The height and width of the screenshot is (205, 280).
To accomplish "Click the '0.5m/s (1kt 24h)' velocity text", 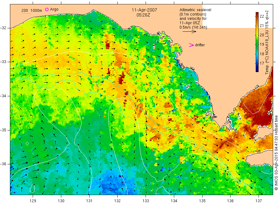I will [x=193, y=27].
